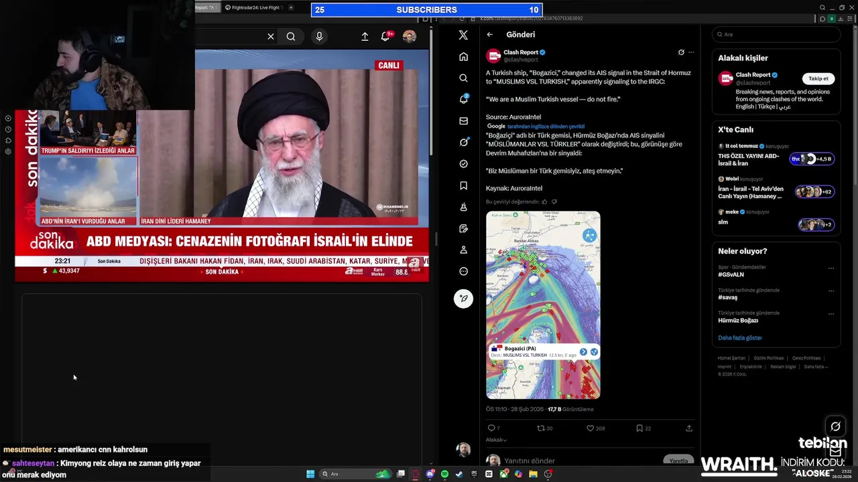This screenshot has width=858, height=482.
Task: Open Daha fazla göster trends link
Action: [740, 338]
